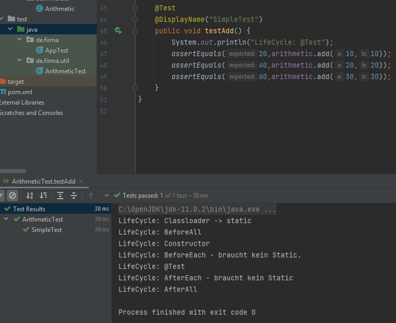Toggle code folding at the line 45 method
The width and height of the screenshot is (396, 323).
136,31
